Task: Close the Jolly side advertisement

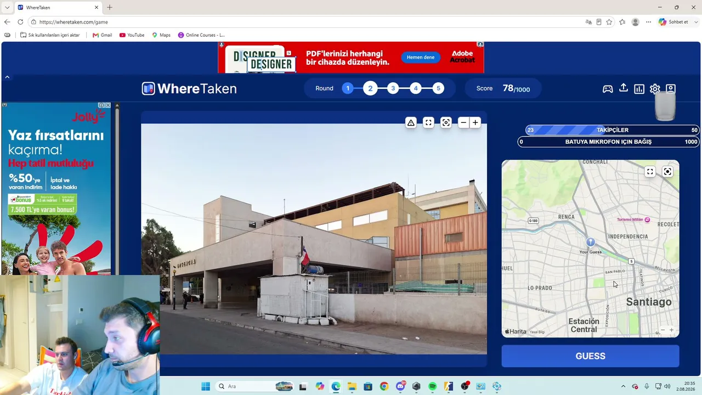Action: (108, 105)
